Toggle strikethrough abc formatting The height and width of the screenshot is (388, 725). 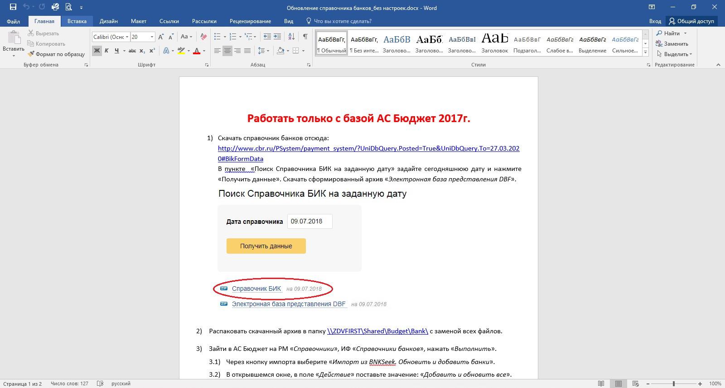pos(132,51)
